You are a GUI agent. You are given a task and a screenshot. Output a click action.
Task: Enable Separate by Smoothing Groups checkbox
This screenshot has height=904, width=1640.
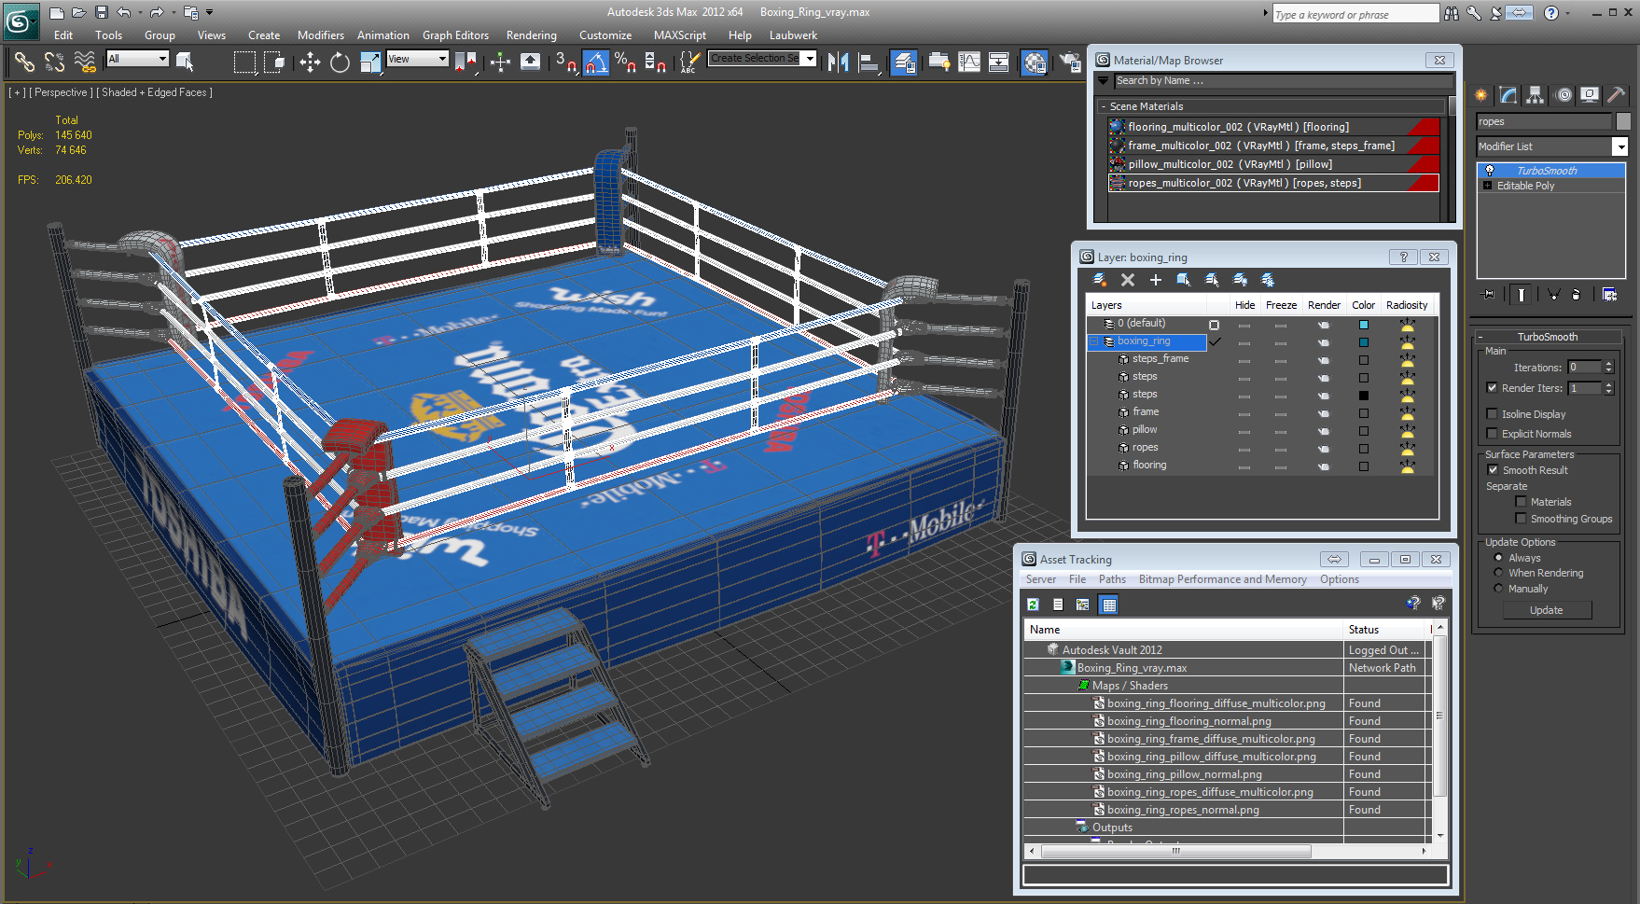pyautogui.click(x=1521, y=519)
